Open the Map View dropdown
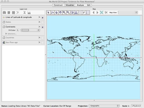The width and height of the screenshot is (144, 108). (128, 13)
